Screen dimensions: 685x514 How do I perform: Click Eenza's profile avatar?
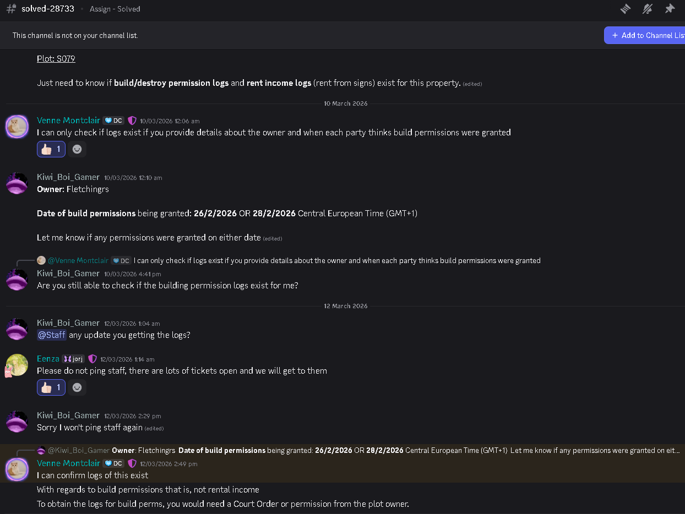click(17, 365)
